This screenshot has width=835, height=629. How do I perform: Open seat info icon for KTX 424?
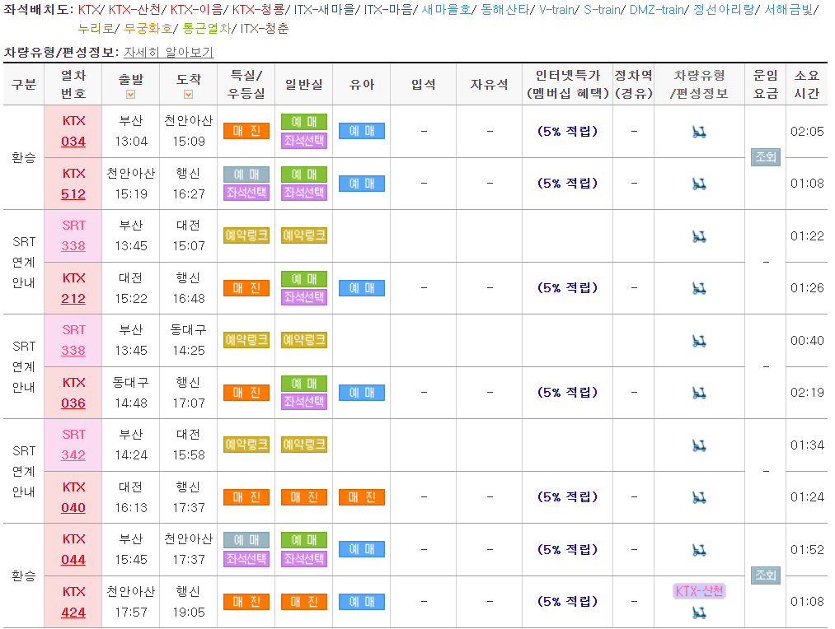(x=699, y=613)
